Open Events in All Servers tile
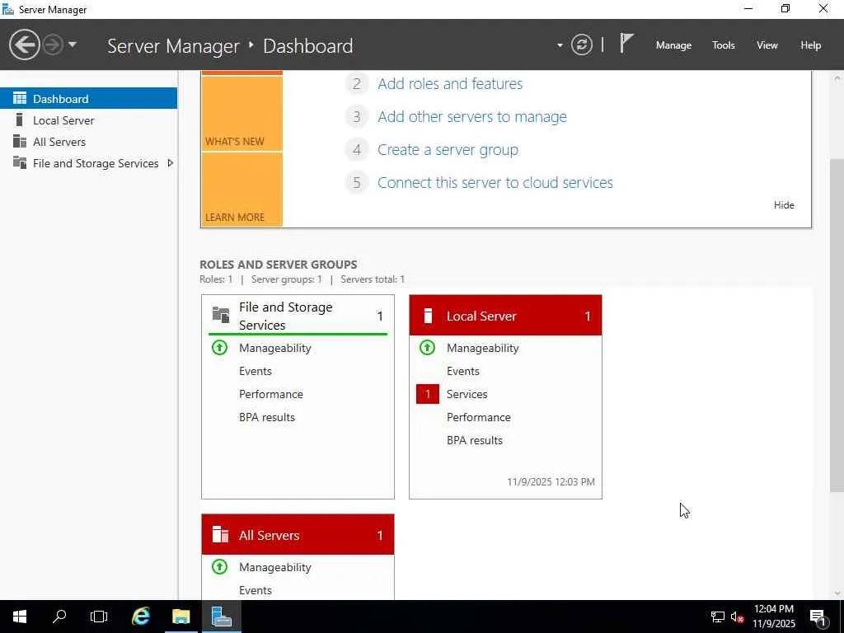The height and width of the screenshot is (633, 844). tap(256, 590)
